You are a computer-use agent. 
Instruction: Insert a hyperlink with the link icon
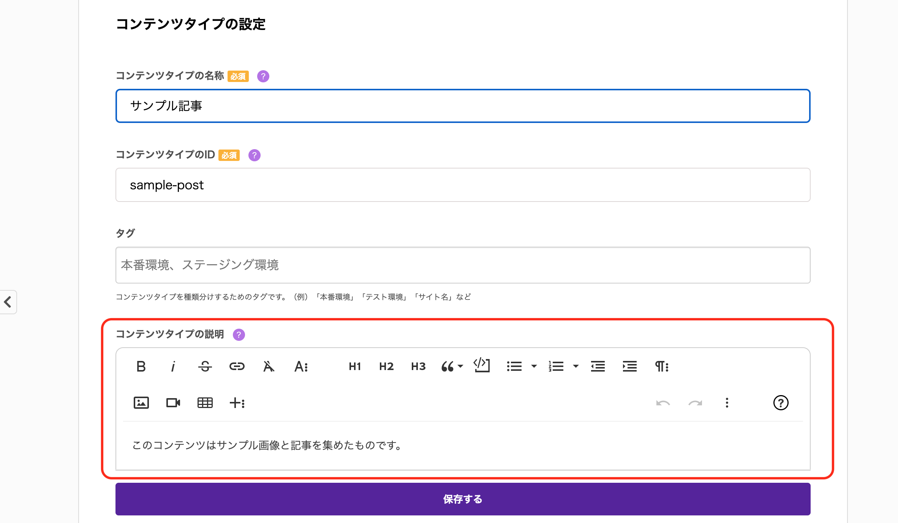(237, 366)
